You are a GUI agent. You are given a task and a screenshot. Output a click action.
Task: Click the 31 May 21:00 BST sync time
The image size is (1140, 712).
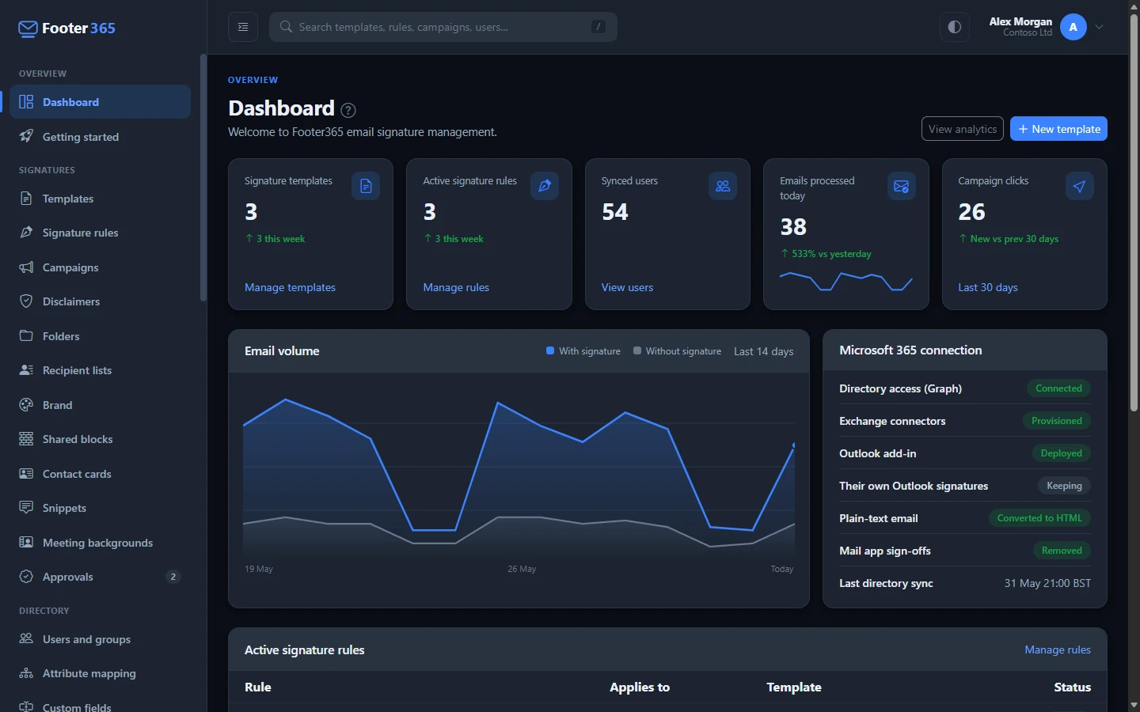coord(1047,583)
